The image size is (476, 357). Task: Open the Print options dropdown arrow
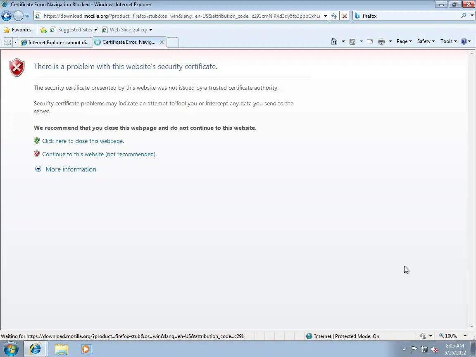(x=390, y=41)
